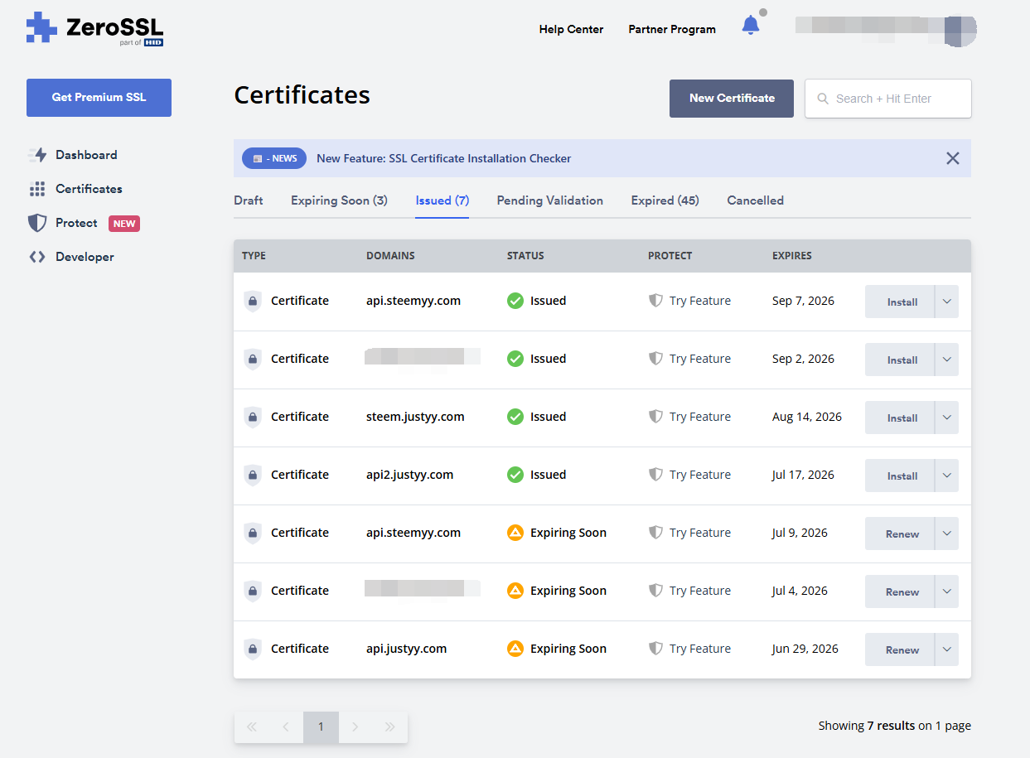Renew certificate expiring Jul 9, 2026
1030x758 pixels.
901,533
